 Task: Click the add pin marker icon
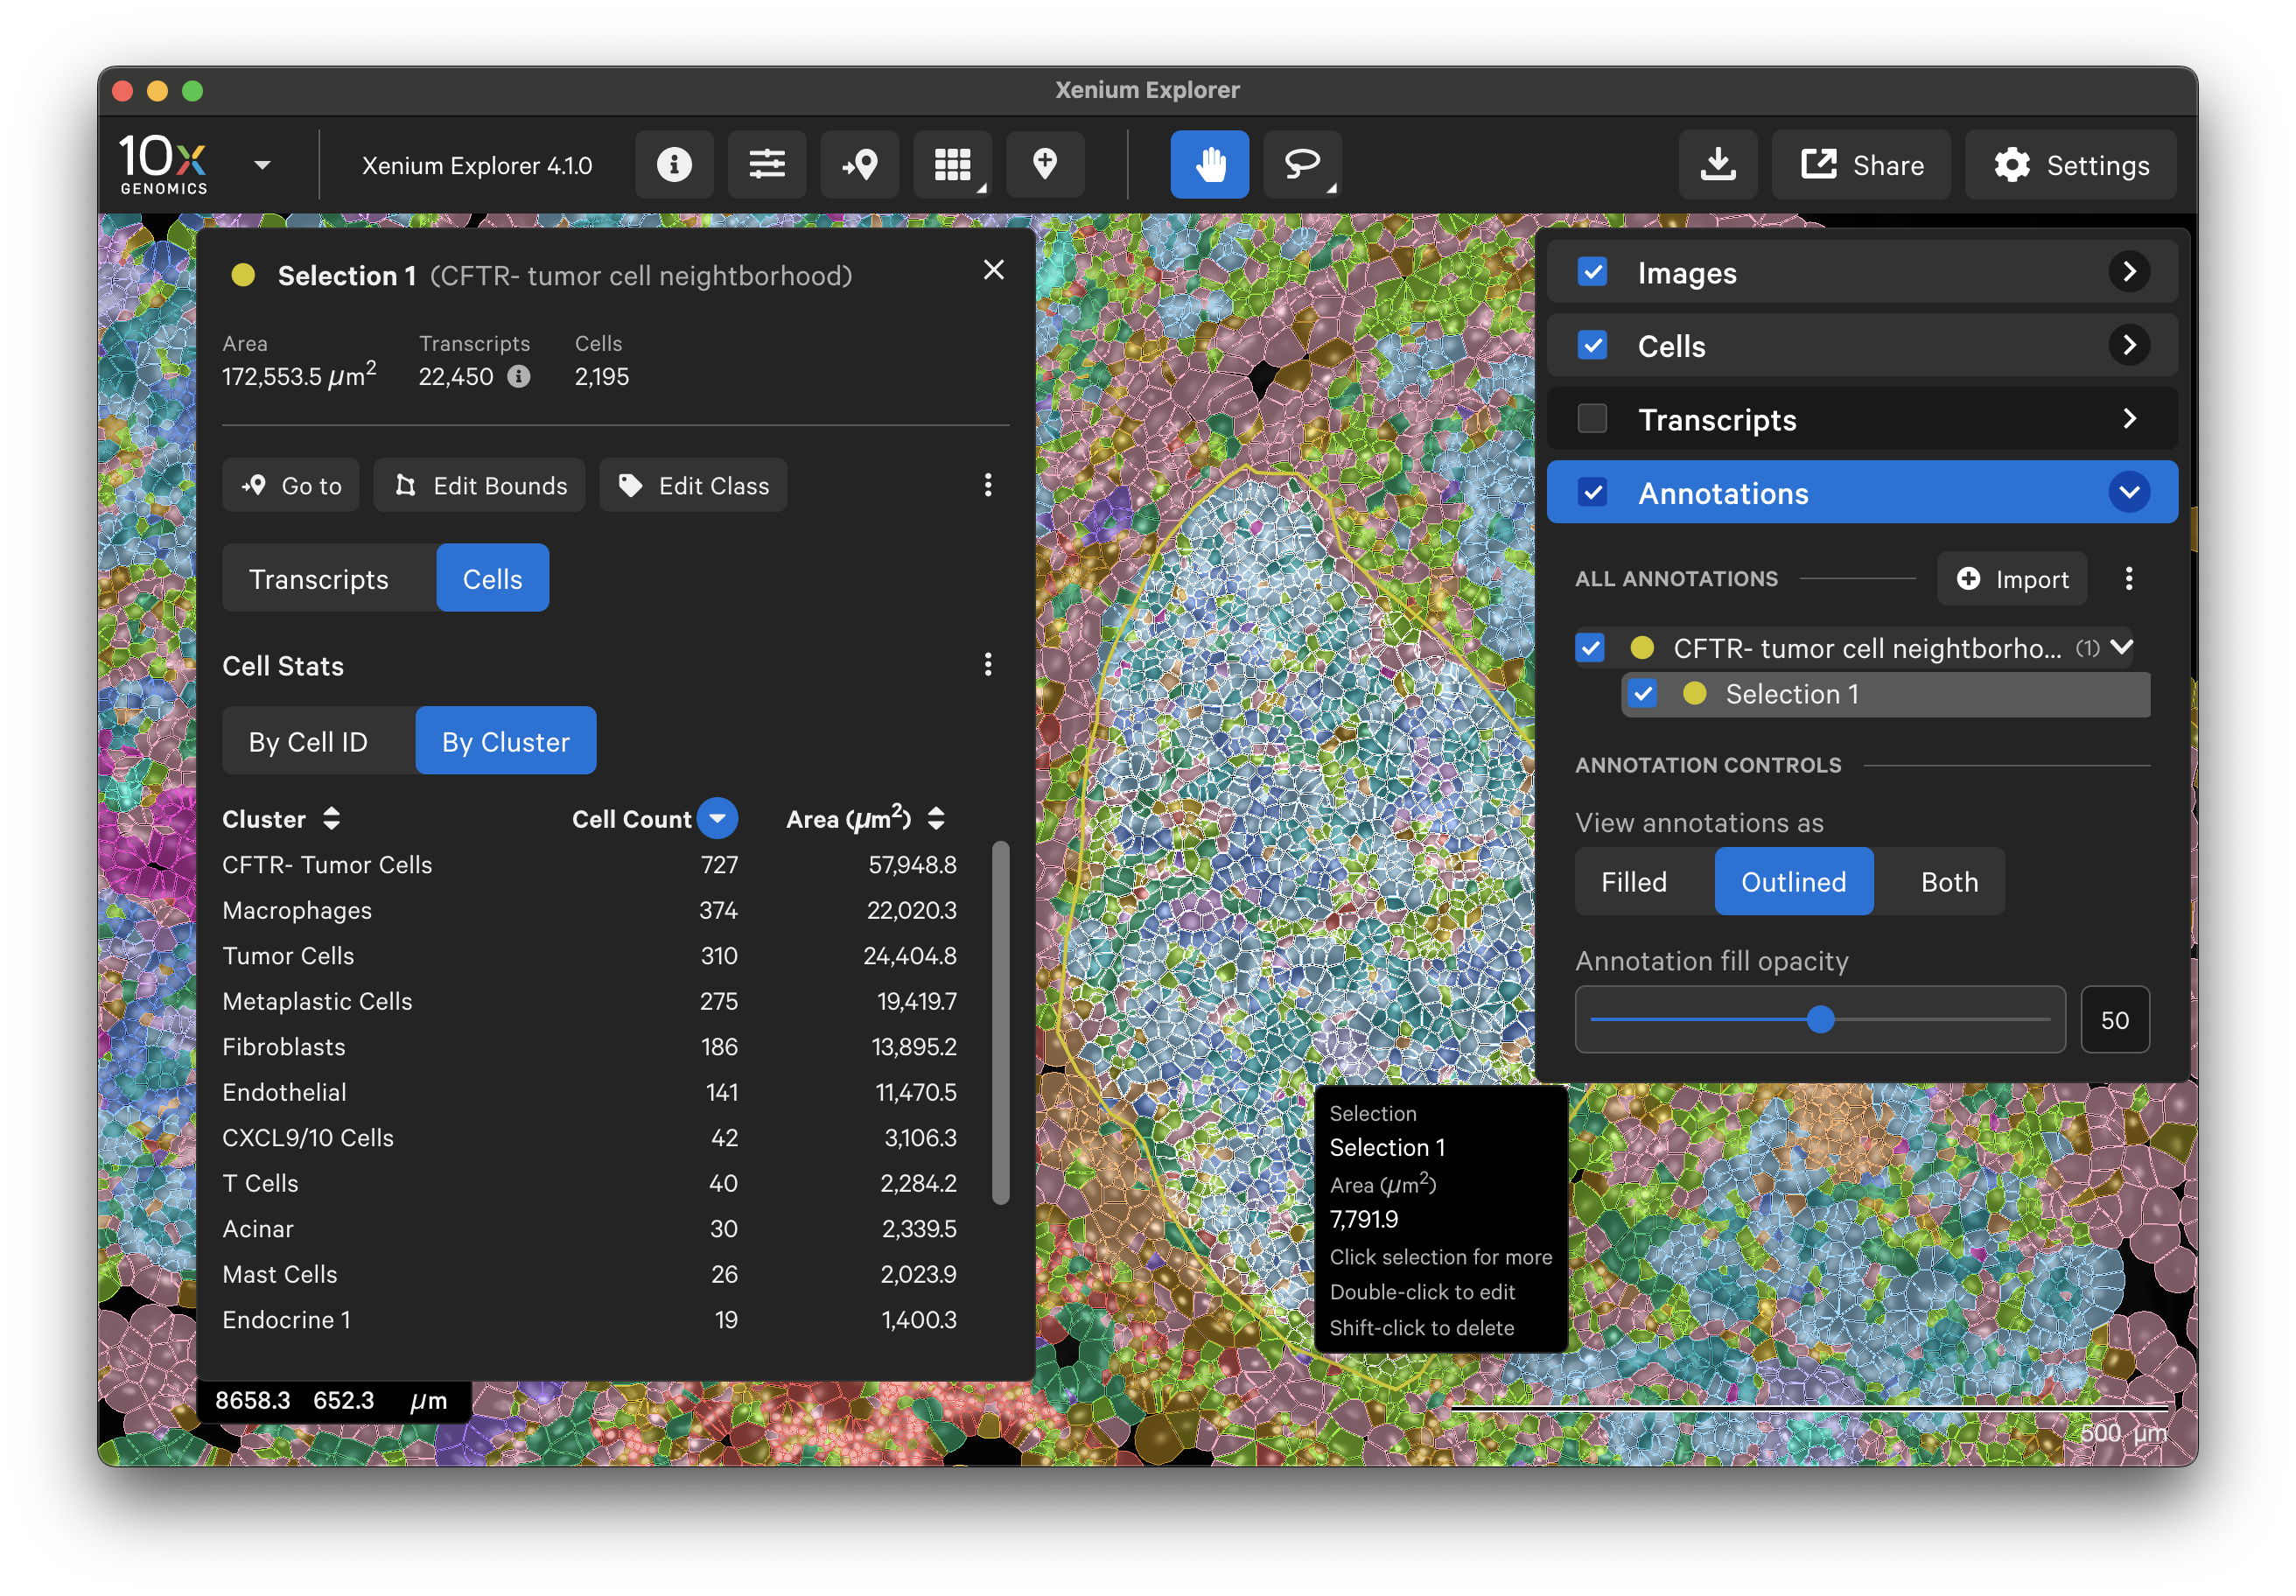click(x=1044, y=164)
